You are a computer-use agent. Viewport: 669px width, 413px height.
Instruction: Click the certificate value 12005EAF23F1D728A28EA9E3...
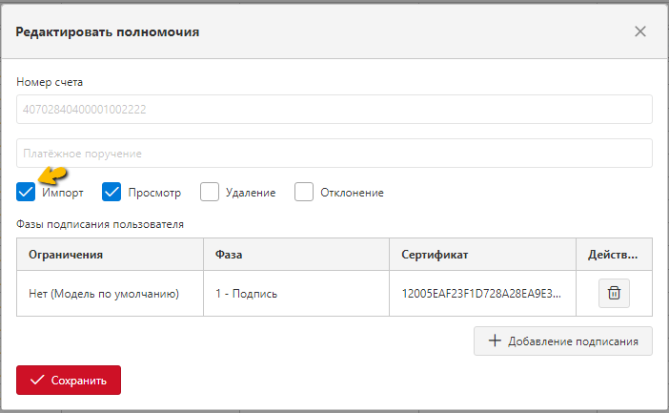[x=481, y=294]
